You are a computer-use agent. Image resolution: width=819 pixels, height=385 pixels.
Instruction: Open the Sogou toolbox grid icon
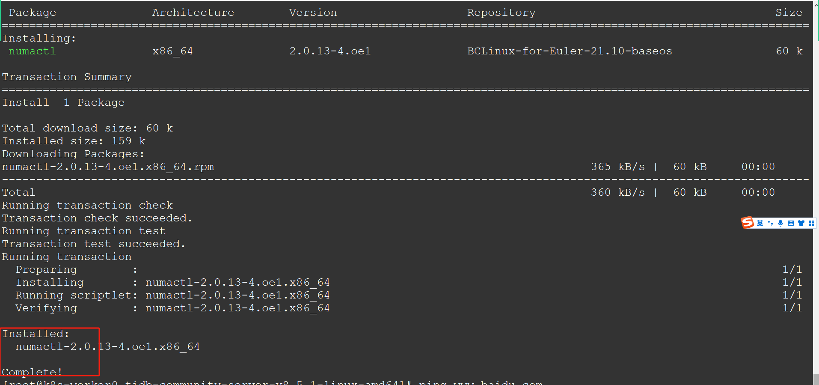[811, 223]
